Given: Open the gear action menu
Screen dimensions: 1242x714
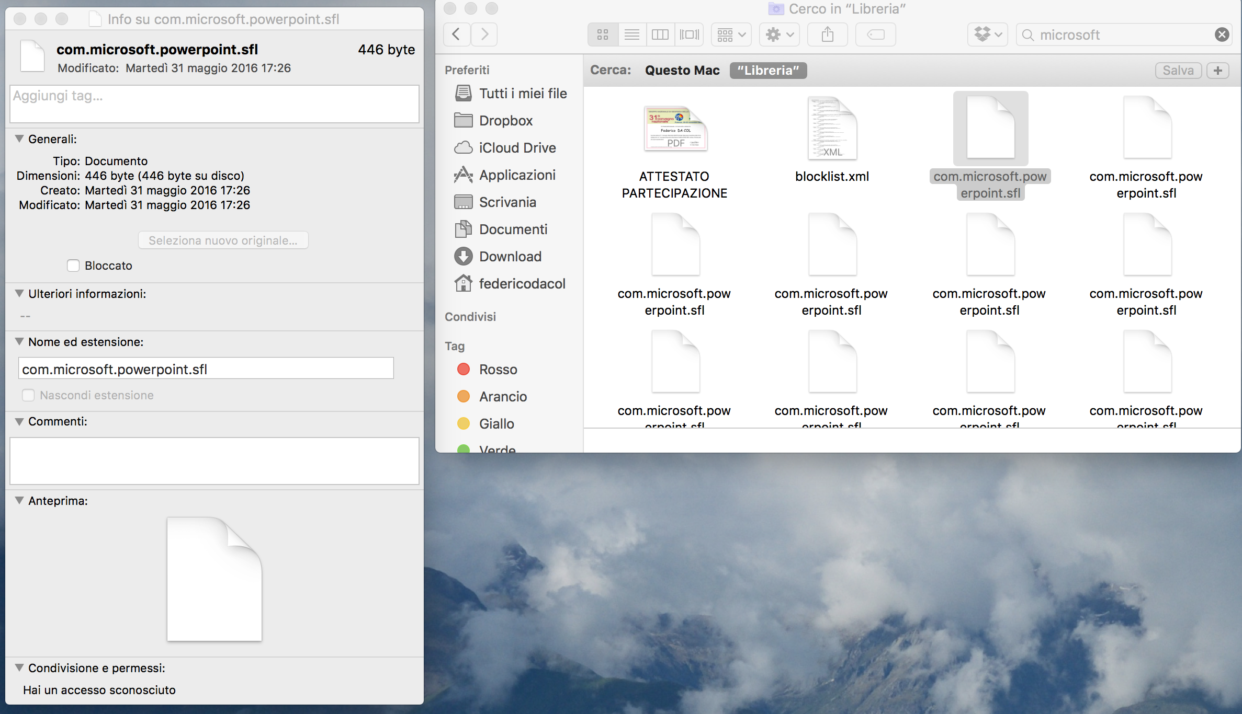Looking at the screenshot, I should [780, 34].
